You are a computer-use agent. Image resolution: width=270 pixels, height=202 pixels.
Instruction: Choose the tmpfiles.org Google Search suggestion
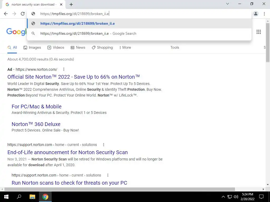(139, 33)
